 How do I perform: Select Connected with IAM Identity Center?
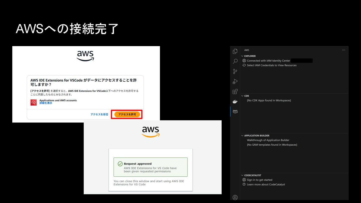click(268, 61)
